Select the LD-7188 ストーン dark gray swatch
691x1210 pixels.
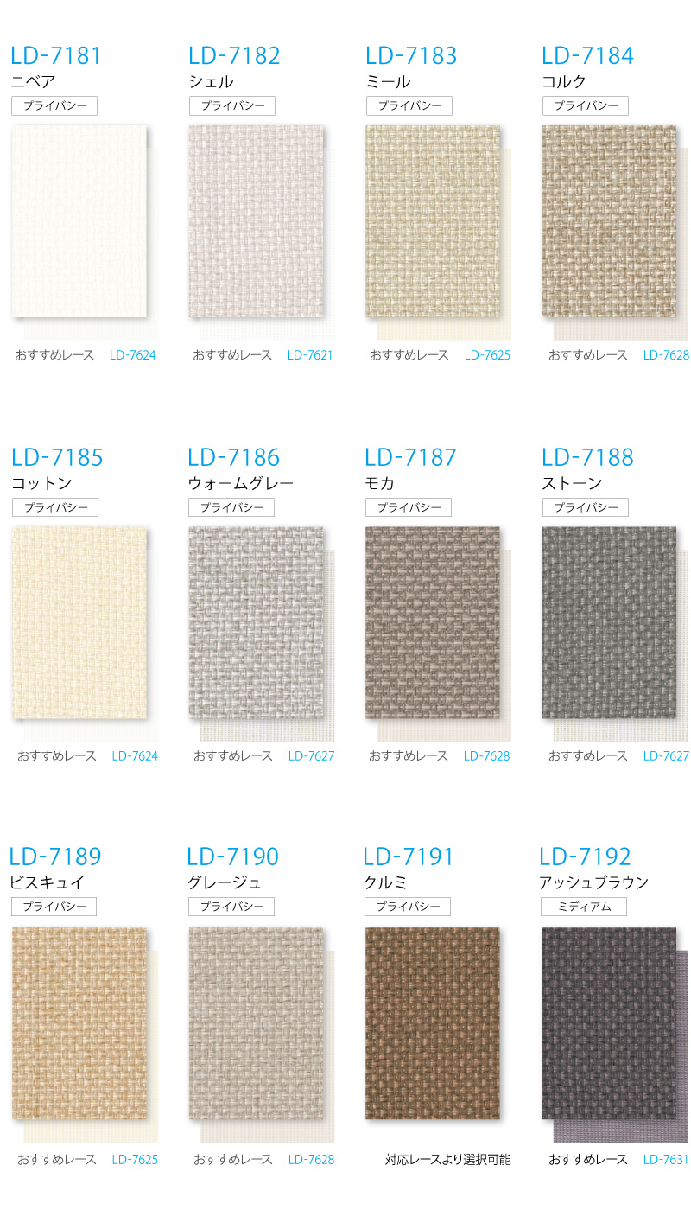pos(609,623)
